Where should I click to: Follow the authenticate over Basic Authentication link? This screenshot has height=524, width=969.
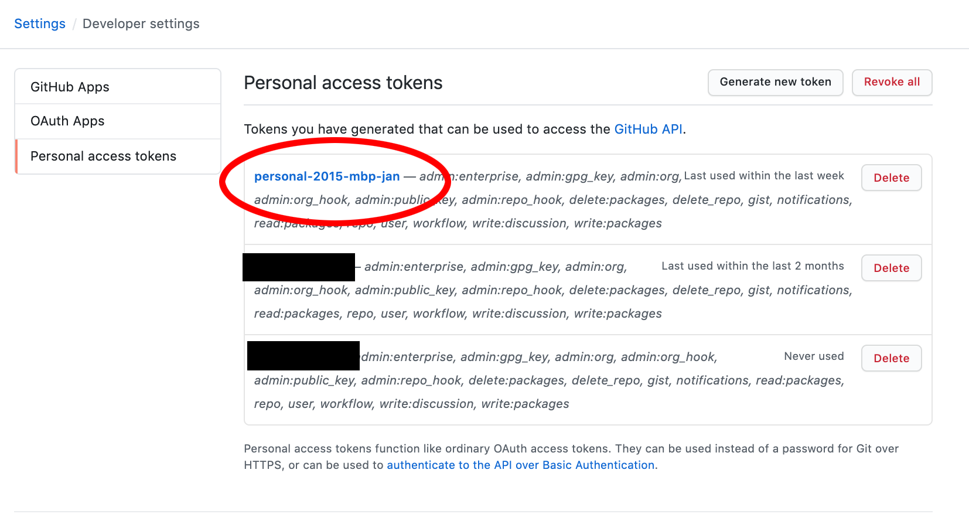tap(520, 465)
